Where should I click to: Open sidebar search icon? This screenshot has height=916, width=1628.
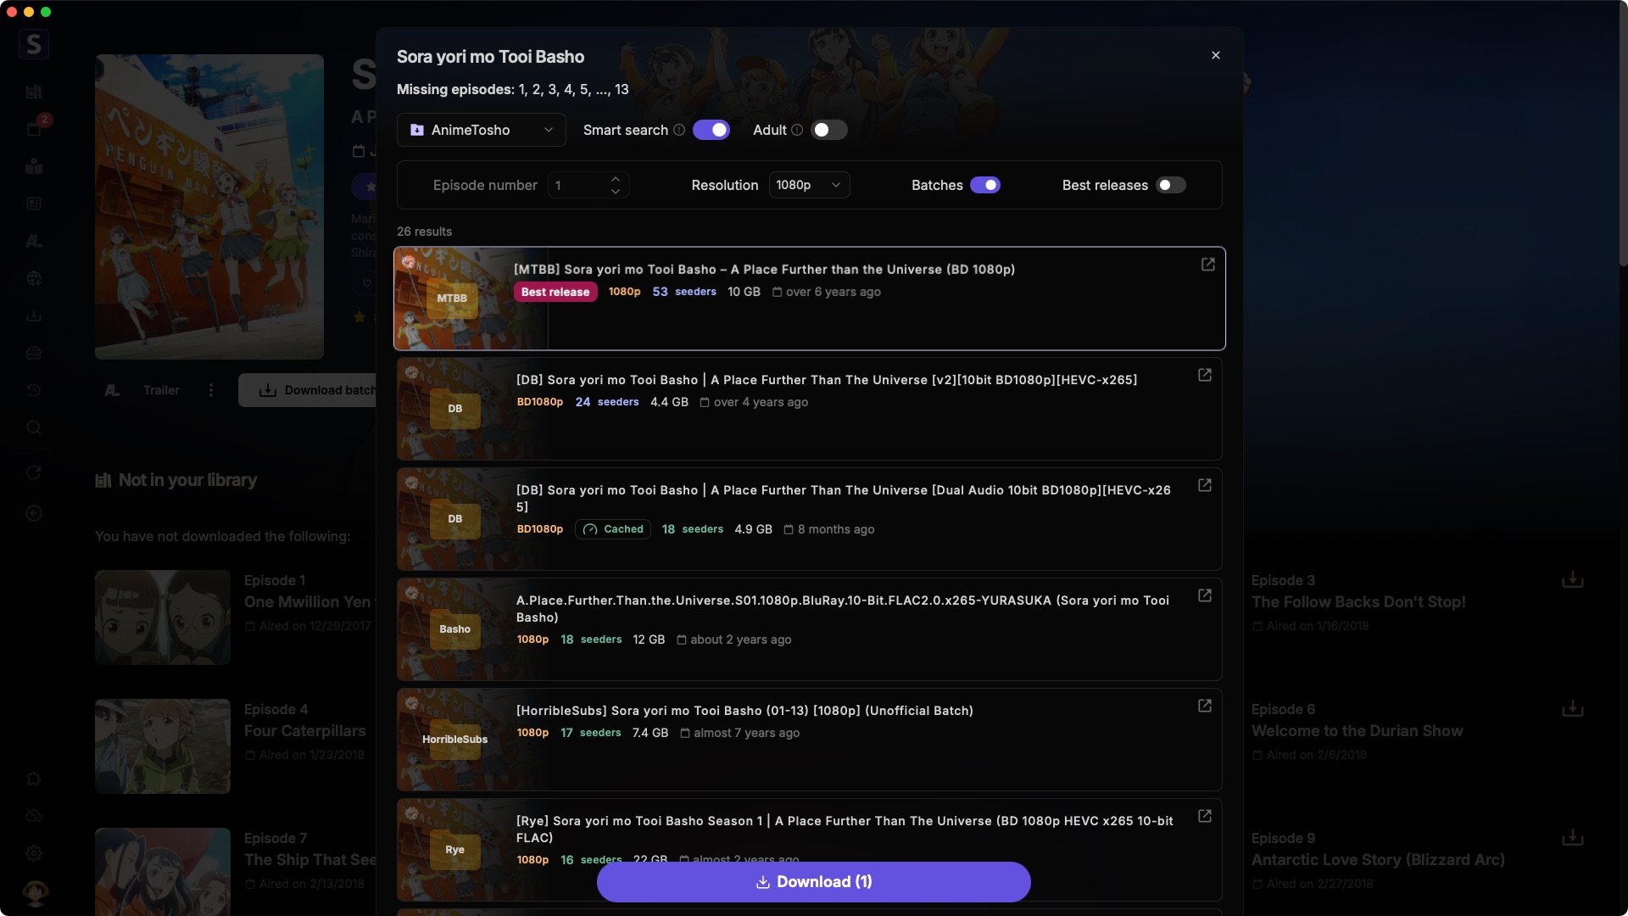[x=34, y=427]
